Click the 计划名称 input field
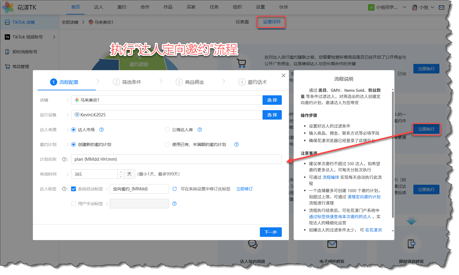The width and height of the screenshot is (459, 275). pos(176,159)
